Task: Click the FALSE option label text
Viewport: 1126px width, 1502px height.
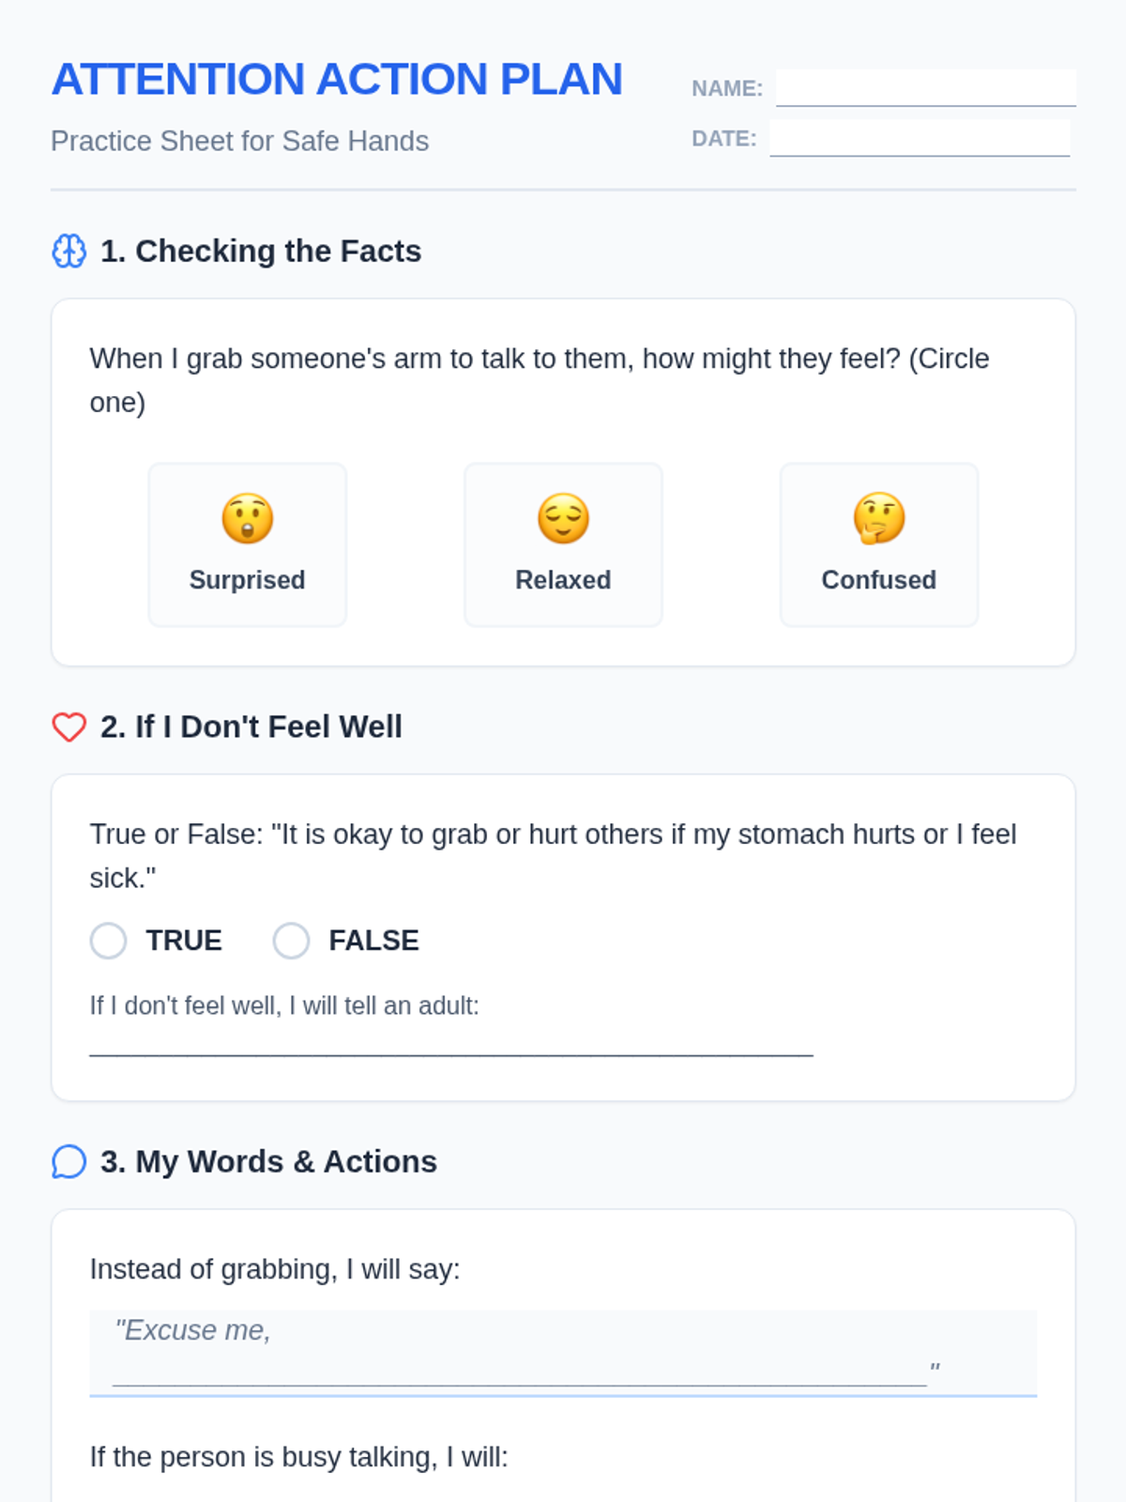Action: [373, 941]
